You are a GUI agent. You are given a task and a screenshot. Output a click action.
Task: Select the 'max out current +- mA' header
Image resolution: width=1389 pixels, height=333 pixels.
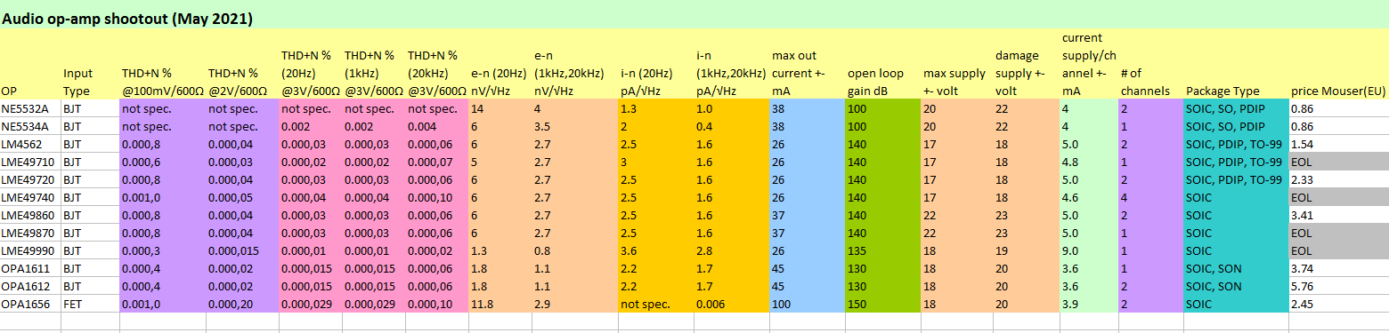807,63
